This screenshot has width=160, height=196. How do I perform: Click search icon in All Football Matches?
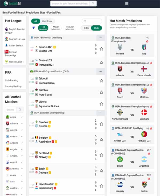point(20,110)
